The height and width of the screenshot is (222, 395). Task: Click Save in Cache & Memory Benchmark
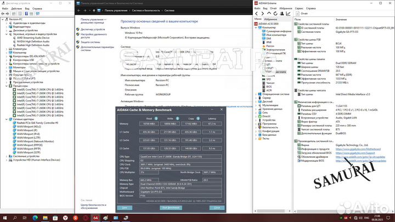pos(125,208)
